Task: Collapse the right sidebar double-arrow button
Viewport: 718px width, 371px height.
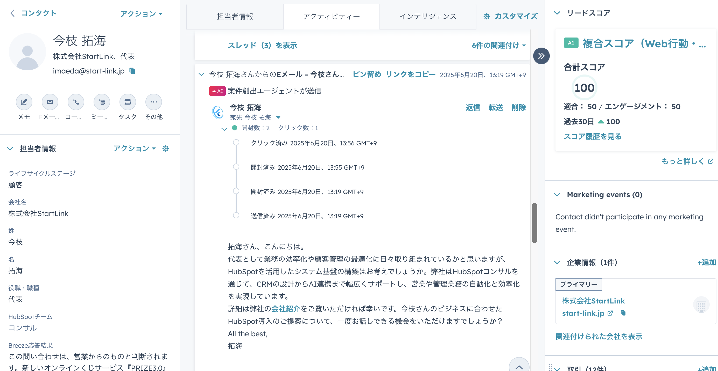Action: 541,56
